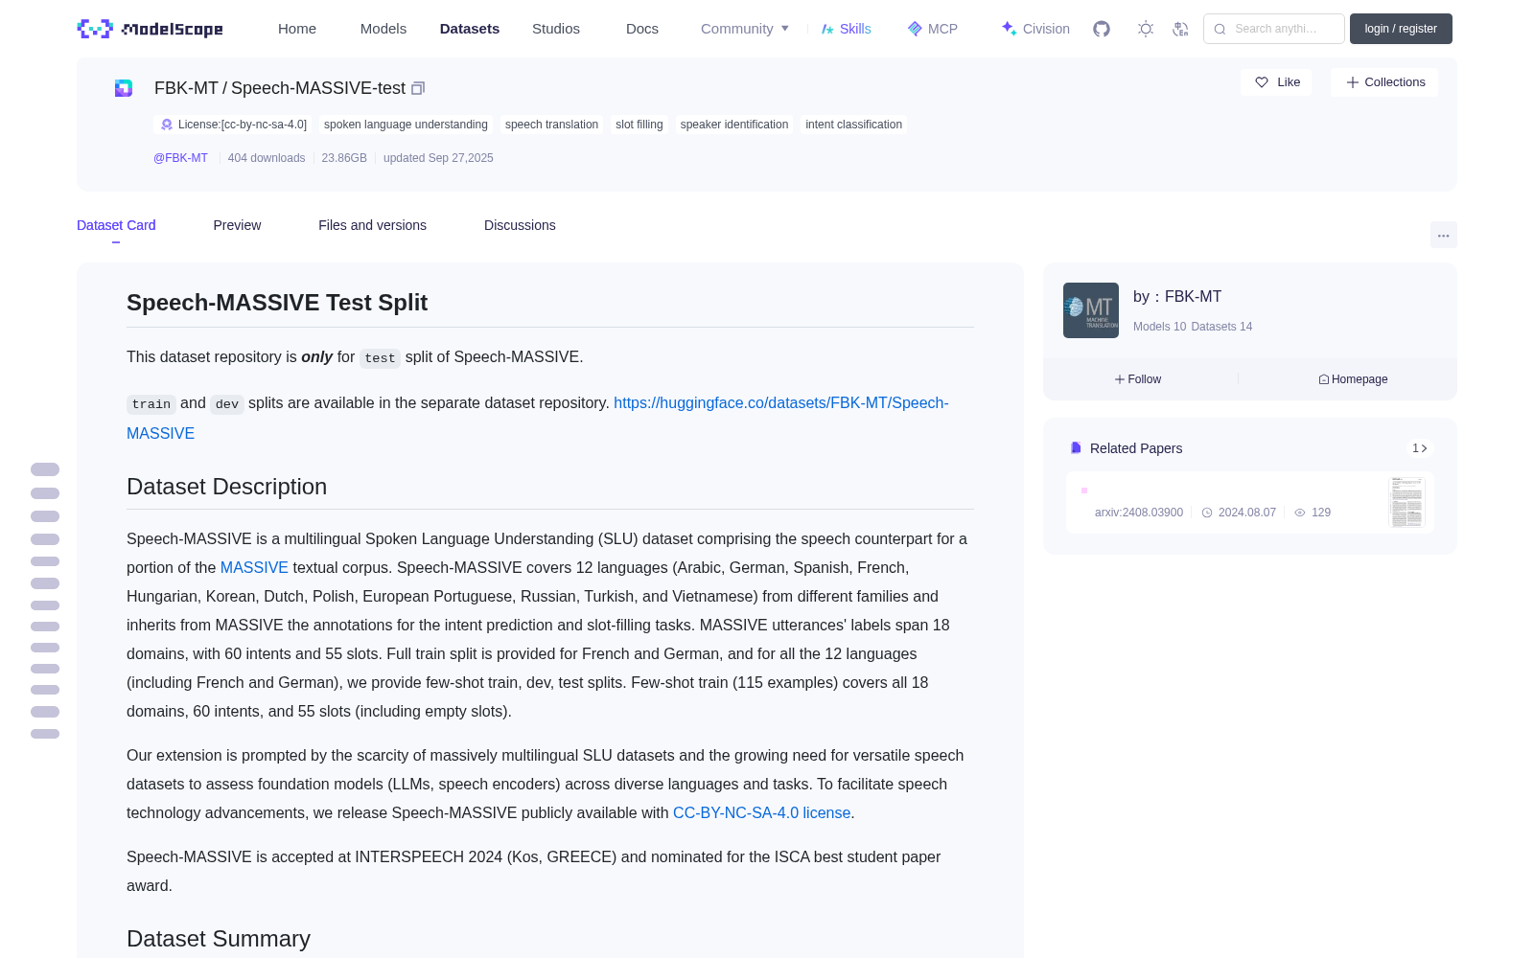Add the dataset to Collections

click(1384, 82)
